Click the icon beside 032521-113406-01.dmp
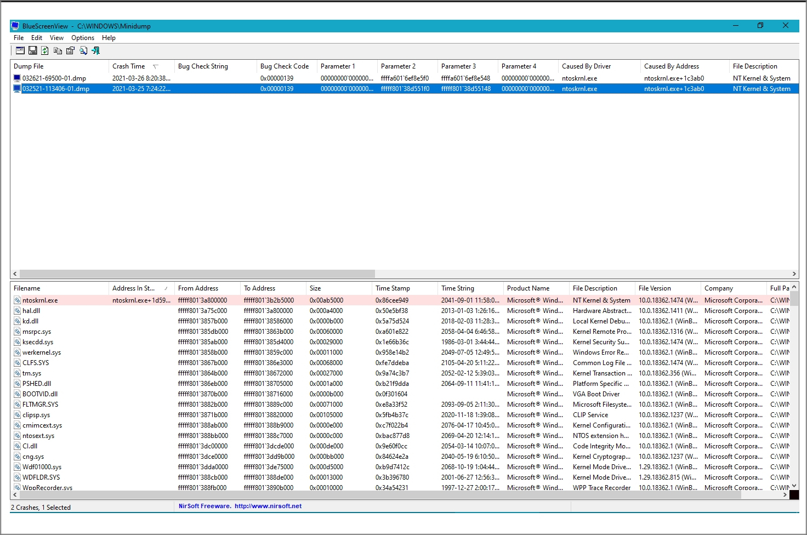Image resolution: width=807 pixels, height=535 pixels. tap(17, 89)
